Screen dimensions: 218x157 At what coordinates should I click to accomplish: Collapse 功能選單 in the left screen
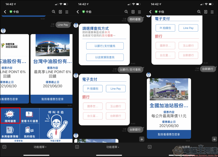[x=40, y=147]
